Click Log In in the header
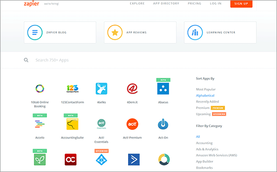277x172 pixels. pyautogui.click(x=215, y=3)
